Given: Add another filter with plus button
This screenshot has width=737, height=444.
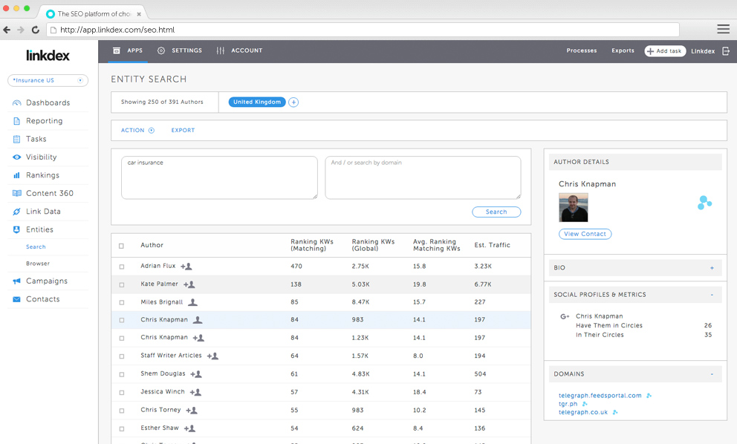Looking at the screenshot, I should 293,102.
